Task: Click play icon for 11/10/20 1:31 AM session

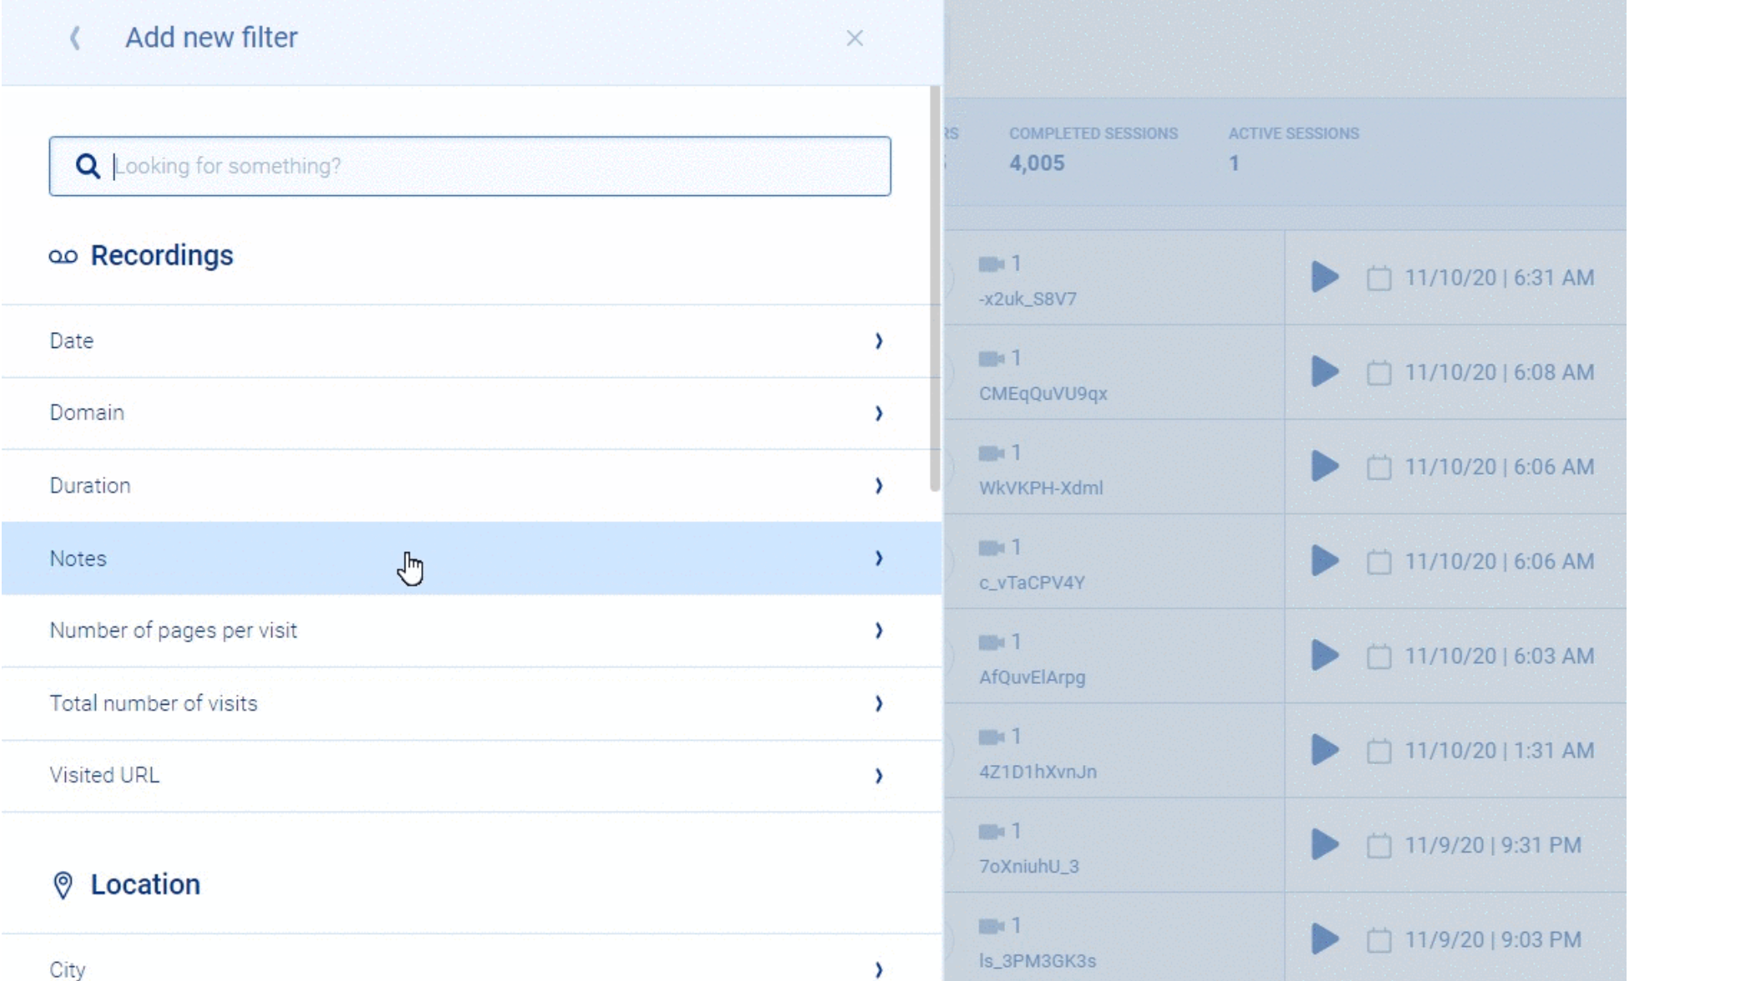Action: coord(1324,750)
